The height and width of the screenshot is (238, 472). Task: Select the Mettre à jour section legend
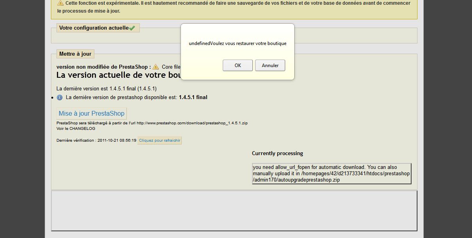coord(75,54)
